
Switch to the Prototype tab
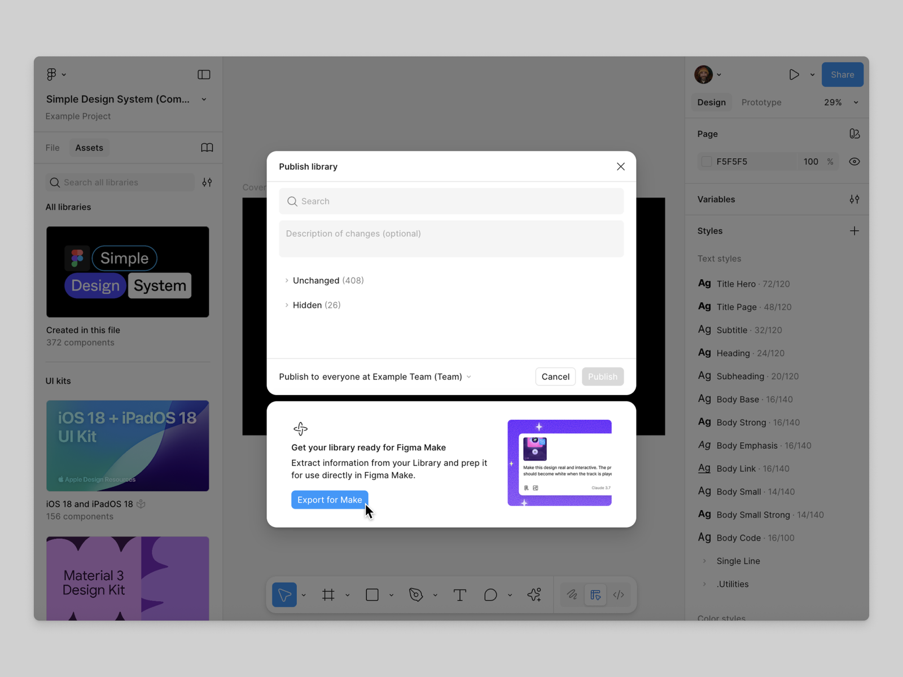click(x=761, y=102)
